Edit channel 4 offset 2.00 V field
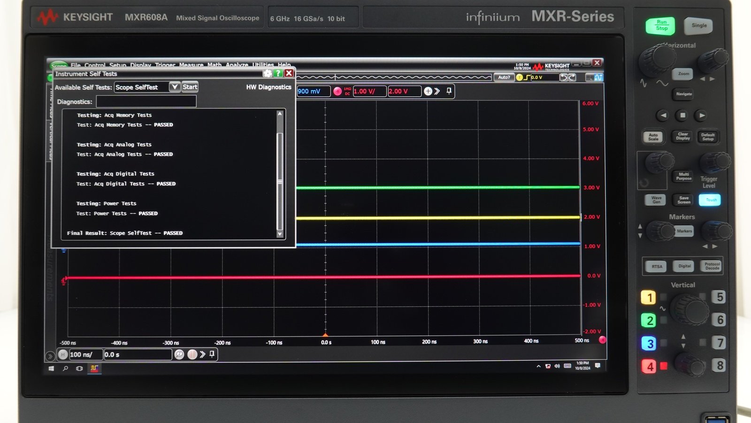This screenshot has height=423, width=751. click(404, 92)
